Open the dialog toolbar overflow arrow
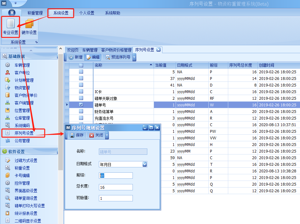The image size is (300, 224). tap(107, 135)
